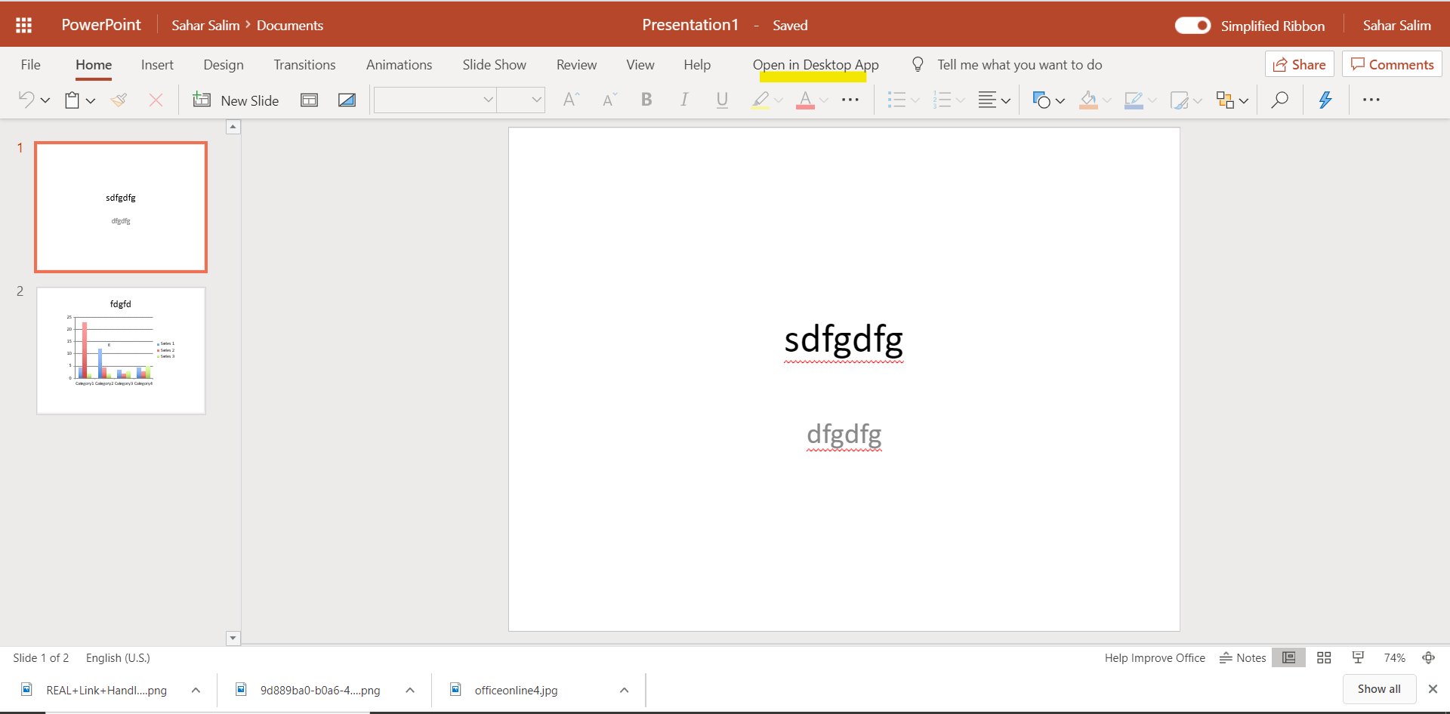This screenshot has width=1450, height=714.
Task: Select slide 2 chart thumbnail
Action: pos(121,350)
